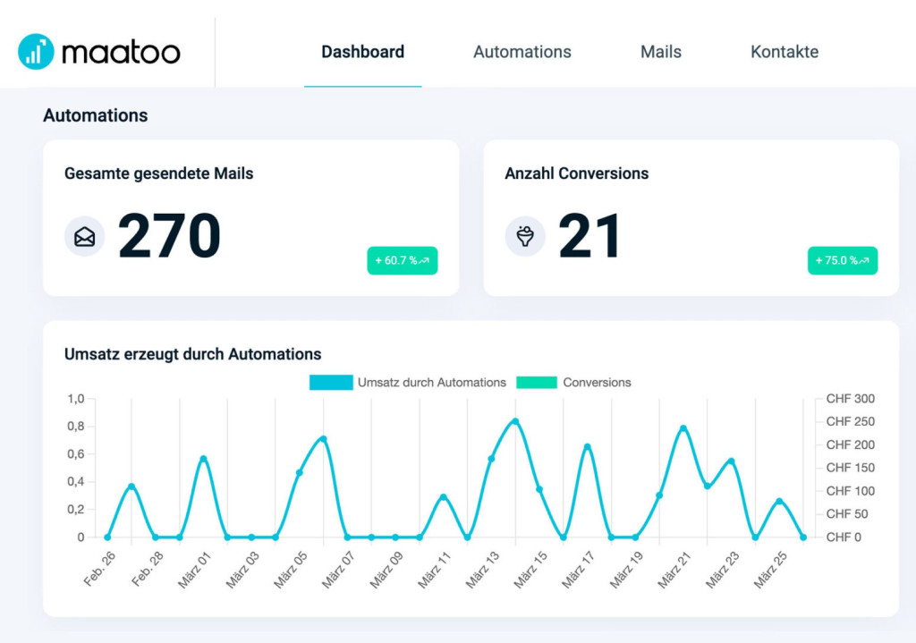The height and width of the screenshot is (643, 916).
Task: Open the Kontakte tab
Action: click(785, 52)
